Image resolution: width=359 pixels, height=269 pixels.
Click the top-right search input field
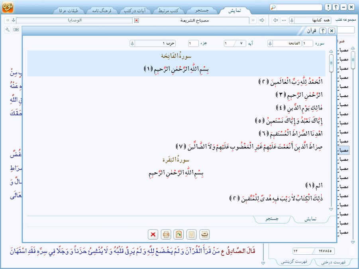click(x=299, y=7)
